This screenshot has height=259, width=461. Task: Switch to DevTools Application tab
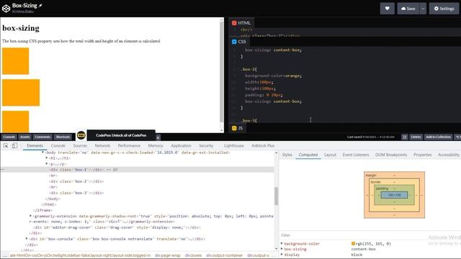click(181, 145)
